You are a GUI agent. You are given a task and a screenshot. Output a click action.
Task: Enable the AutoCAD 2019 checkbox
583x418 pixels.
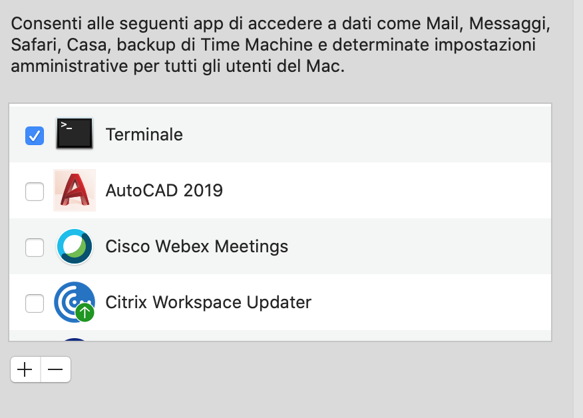click(35, 192)
